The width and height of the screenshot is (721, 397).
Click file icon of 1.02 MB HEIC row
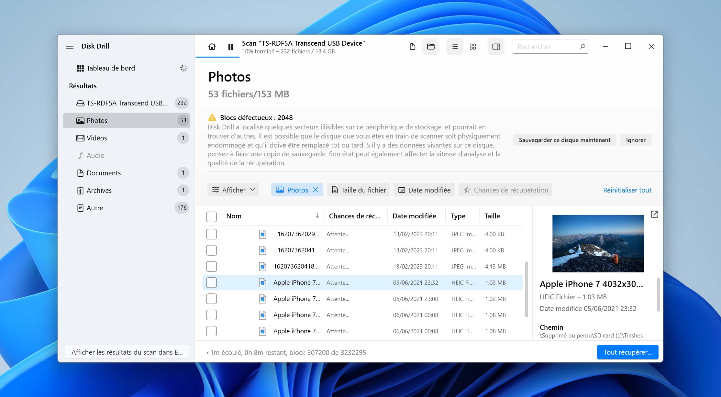[262, 299]
